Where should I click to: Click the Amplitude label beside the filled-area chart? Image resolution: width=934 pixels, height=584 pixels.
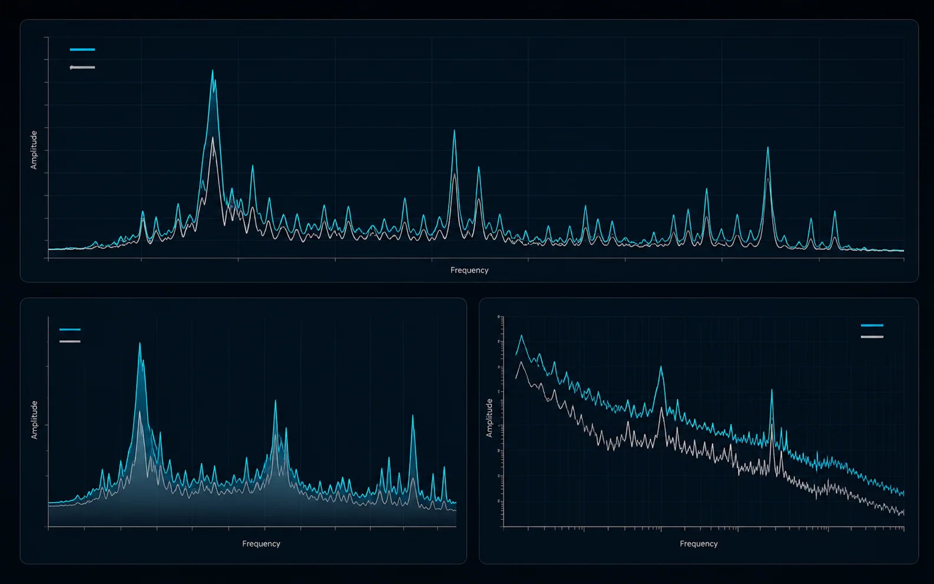tap(34, 420)
